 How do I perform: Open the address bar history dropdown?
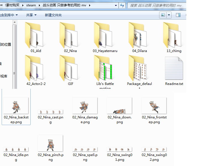(x=116, y=5)
